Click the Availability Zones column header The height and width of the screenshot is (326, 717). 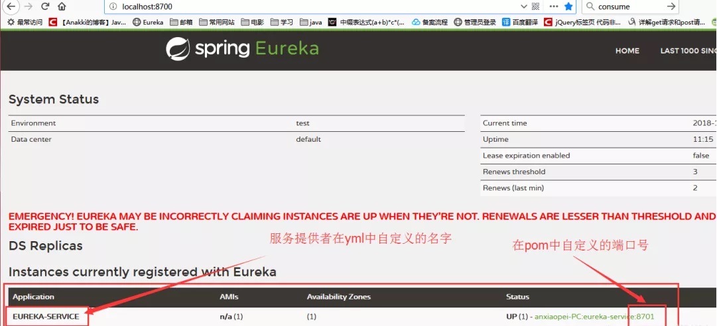(x=339, y=297)
